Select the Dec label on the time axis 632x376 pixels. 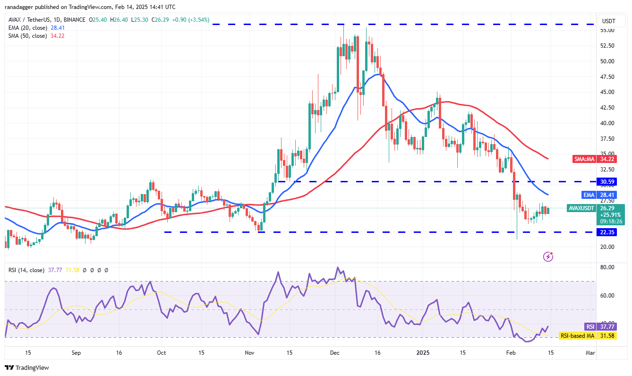click(334, 352)
